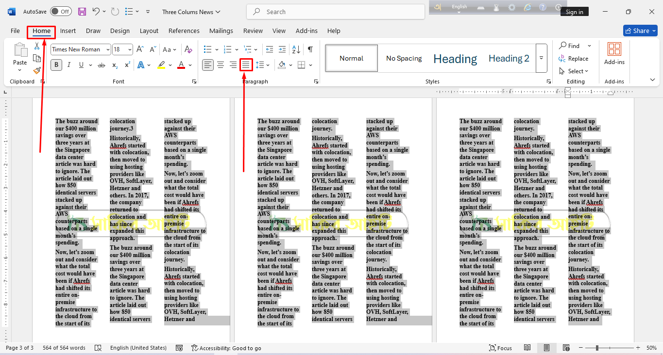Sort the selected text

pyautogui.click(x=296, y=49)
